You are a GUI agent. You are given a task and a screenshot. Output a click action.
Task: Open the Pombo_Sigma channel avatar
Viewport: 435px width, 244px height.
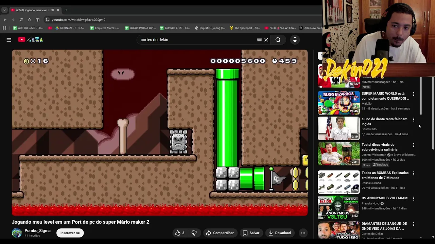tap(17, 233)
